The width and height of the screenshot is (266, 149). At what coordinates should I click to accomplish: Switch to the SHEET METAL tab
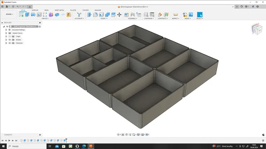pos(59,10)
